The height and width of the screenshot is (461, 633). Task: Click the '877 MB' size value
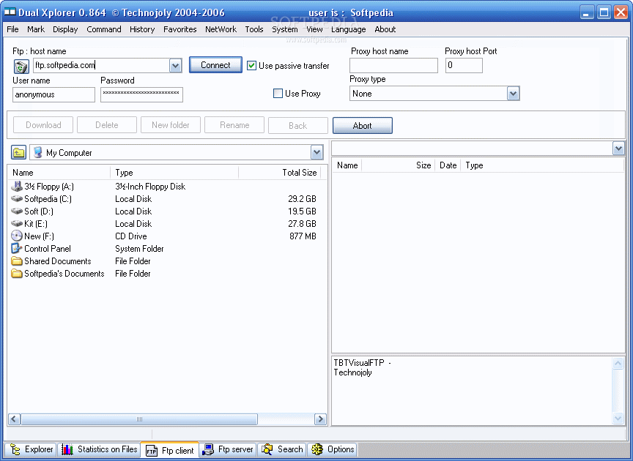click(x=303, y=236)
